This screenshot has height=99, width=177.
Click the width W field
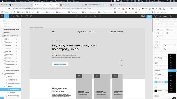click(159, 33)
